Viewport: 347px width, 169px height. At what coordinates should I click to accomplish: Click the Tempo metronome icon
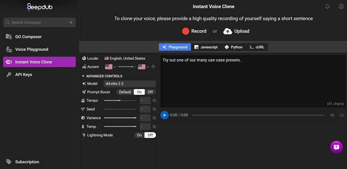coord(83,101)
